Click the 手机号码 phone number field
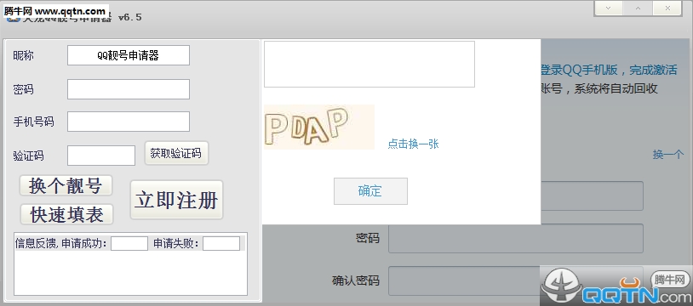This screenshot has width=693, height=306. click(129, 122)
